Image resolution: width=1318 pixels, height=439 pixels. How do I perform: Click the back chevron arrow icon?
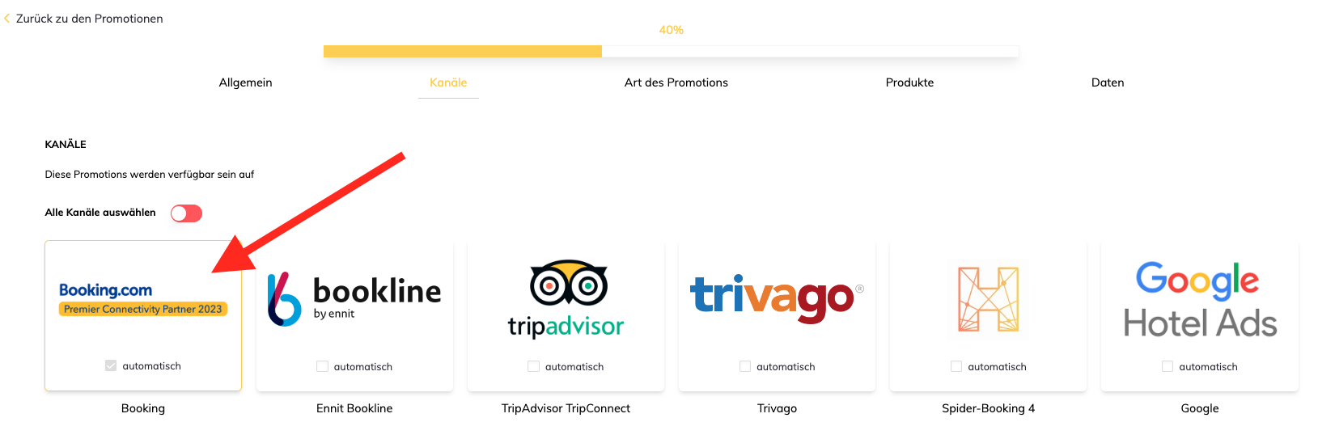click(x=7, y=19)
